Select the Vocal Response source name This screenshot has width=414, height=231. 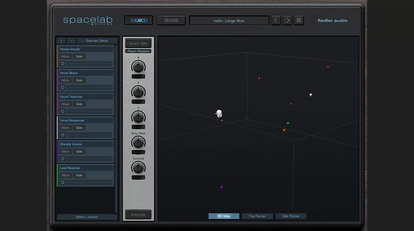point(72,121)
